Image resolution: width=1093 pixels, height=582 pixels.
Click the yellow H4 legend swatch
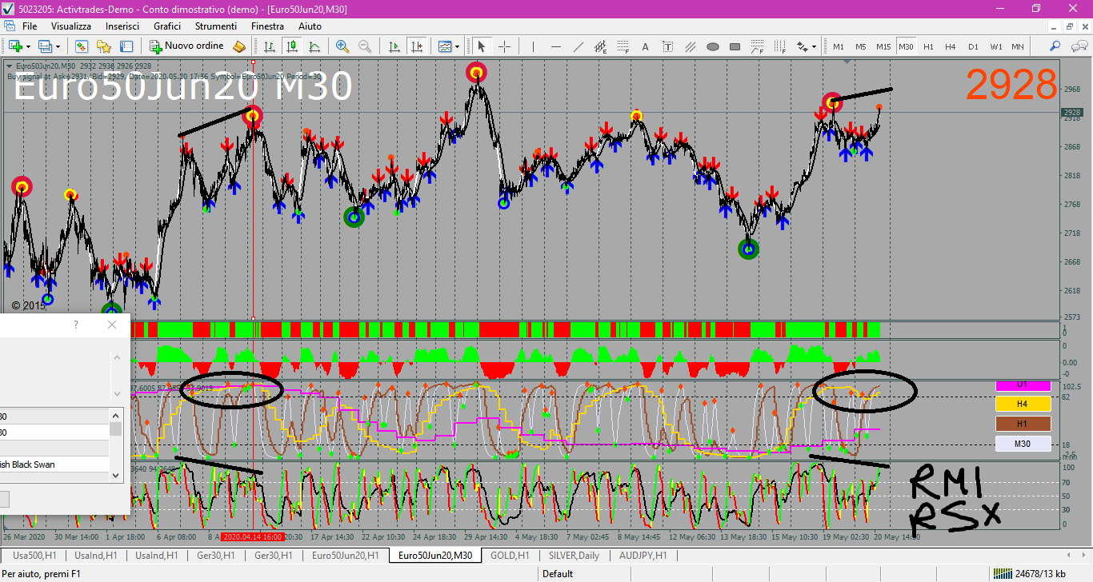(1023, 404)
